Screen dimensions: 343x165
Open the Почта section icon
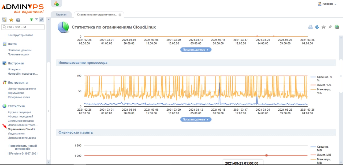pos(4,44)
